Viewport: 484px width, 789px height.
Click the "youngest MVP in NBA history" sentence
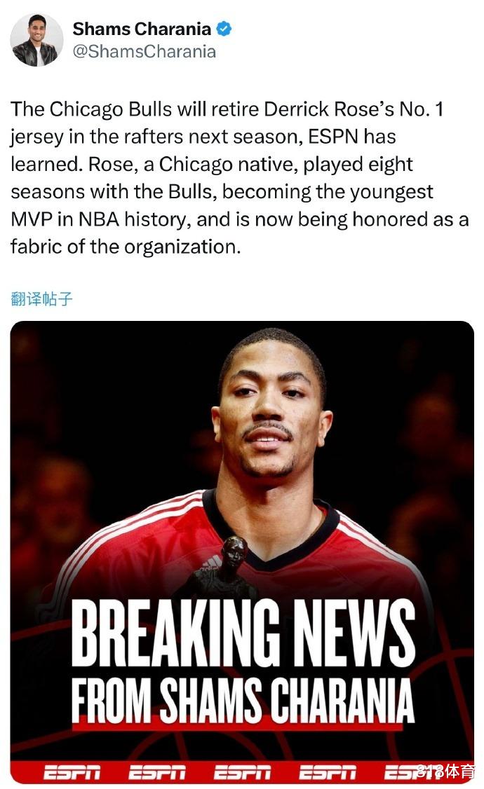(x=222, y=205)
